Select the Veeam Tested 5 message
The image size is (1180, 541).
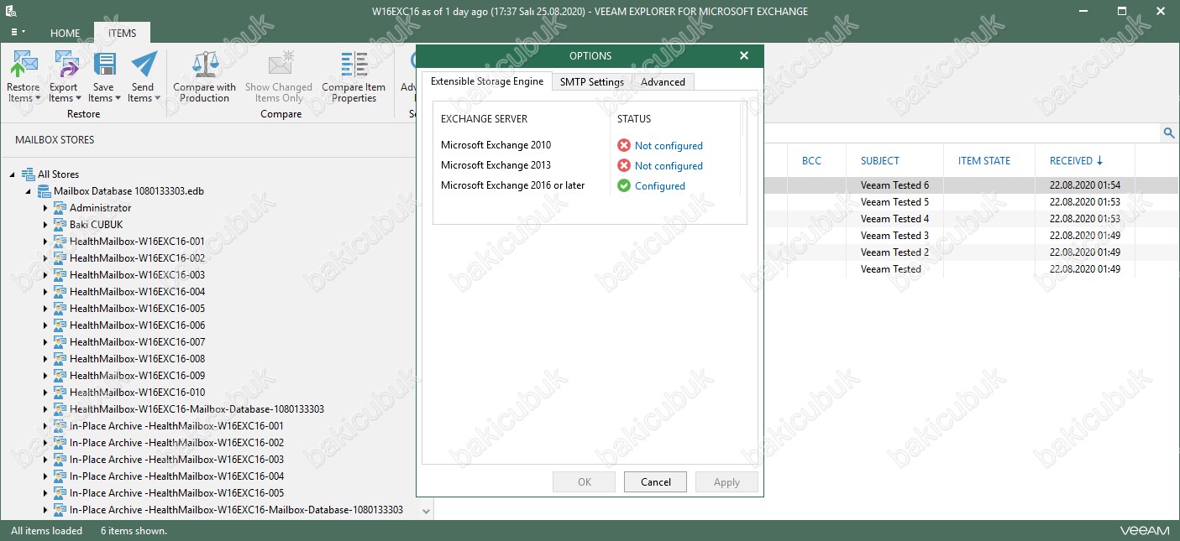(894, 202)
